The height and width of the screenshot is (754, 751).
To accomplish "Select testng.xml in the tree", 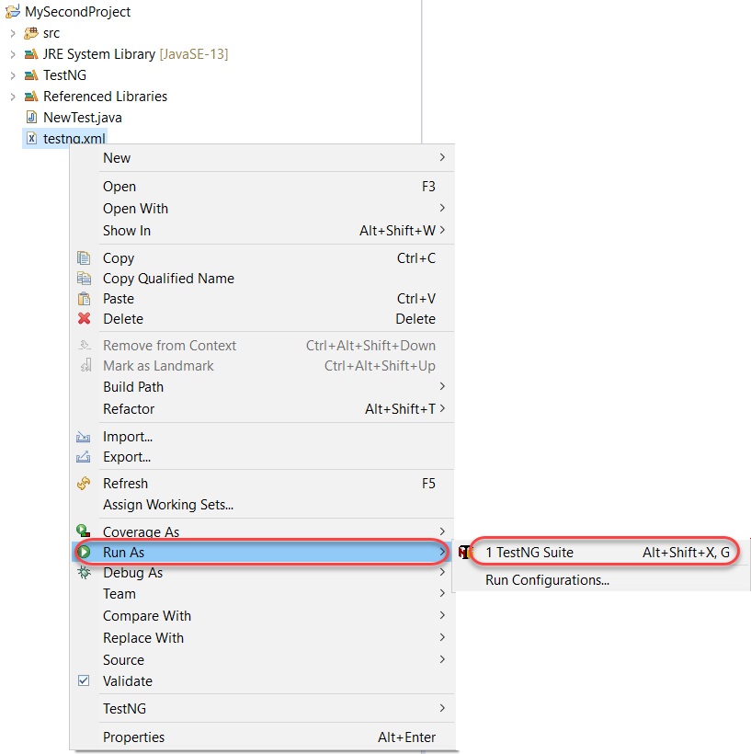I will pos(74,139).
